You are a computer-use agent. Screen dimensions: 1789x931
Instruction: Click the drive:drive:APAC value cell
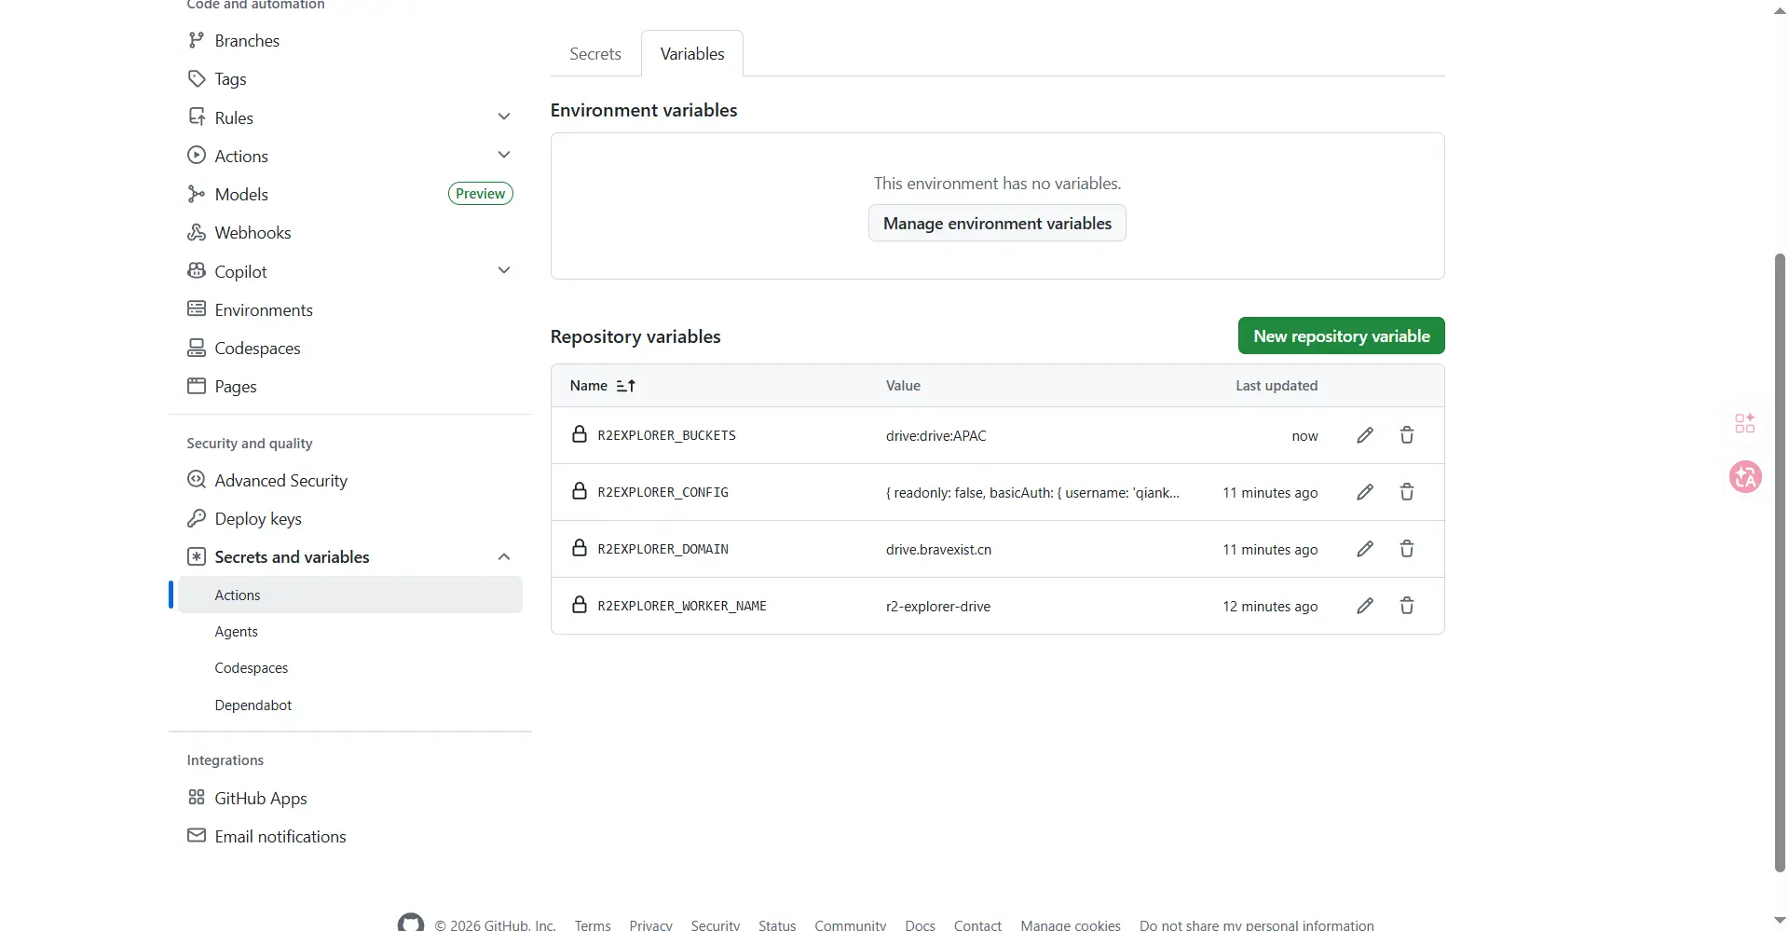pyautogui.click(x=935, y=435)
